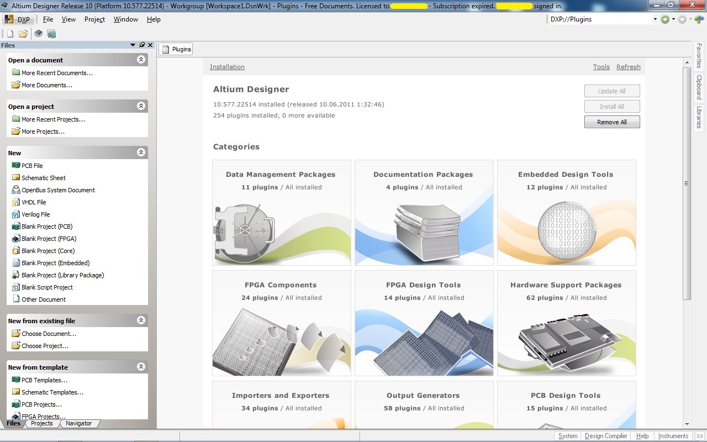
Task: Open Schematic Templates
Action: (x=52, y=392)
